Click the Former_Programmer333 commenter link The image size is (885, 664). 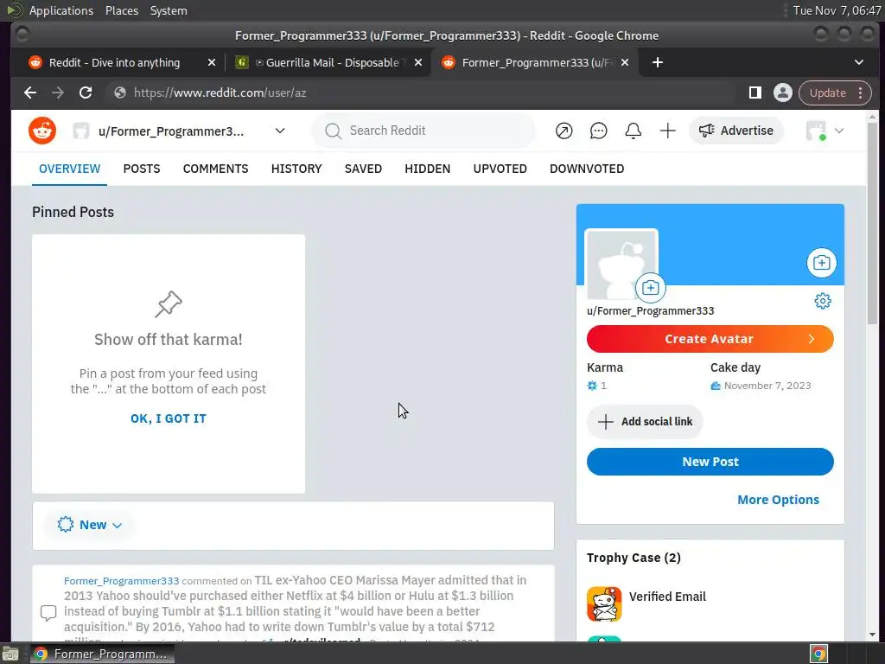tap(121, 581)
